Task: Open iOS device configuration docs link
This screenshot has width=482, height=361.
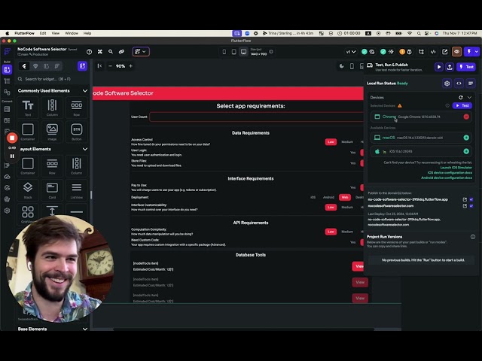Action: 450,172
